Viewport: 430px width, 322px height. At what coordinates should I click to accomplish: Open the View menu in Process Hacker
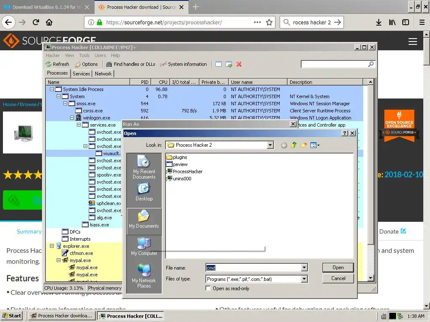point(69,55)
